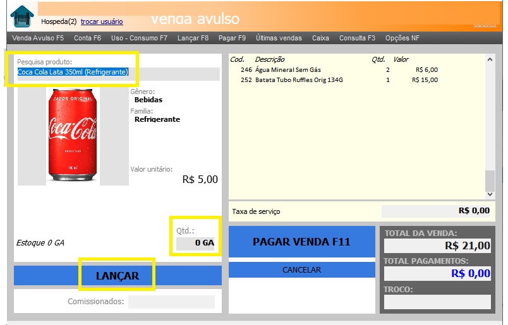Click the Estoque 0 GA label
The height and width of the screenshot is (325, 508).
pyautogui.click(x=40, y=243)
